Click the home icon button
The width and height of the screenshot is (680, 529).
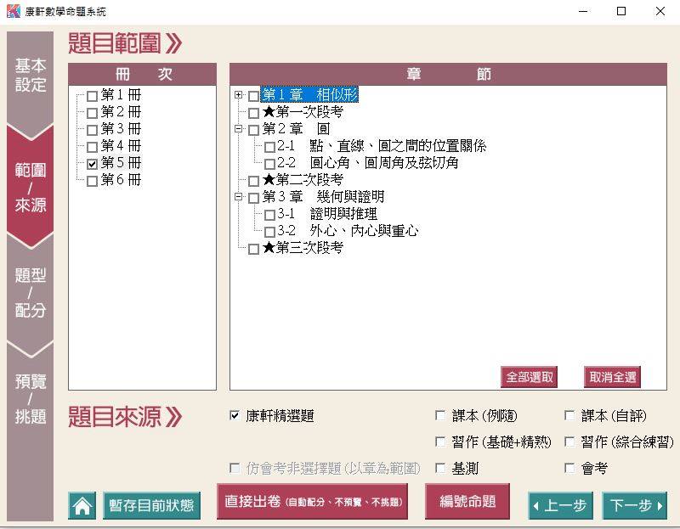82,505
